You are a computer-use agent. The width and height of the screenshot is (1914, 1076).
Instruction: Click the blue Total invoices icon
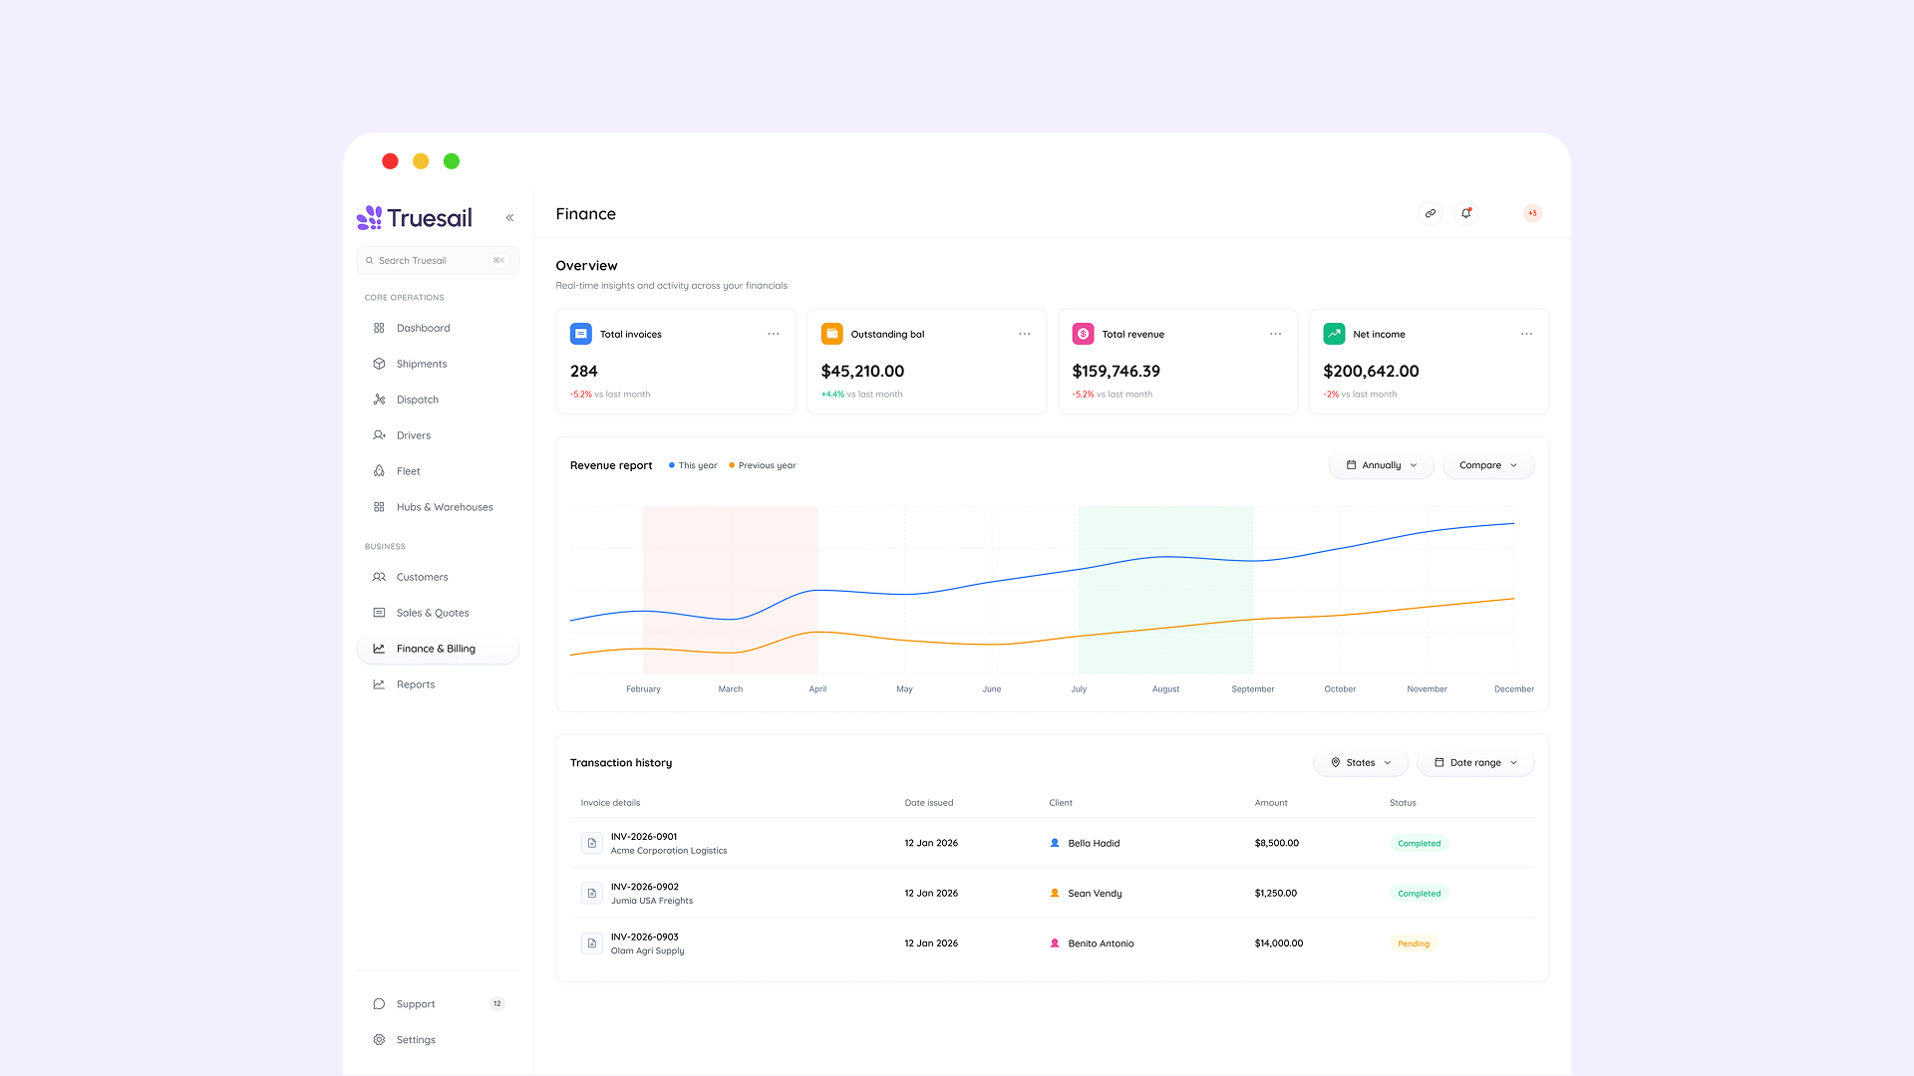click(x=581, y=334)
